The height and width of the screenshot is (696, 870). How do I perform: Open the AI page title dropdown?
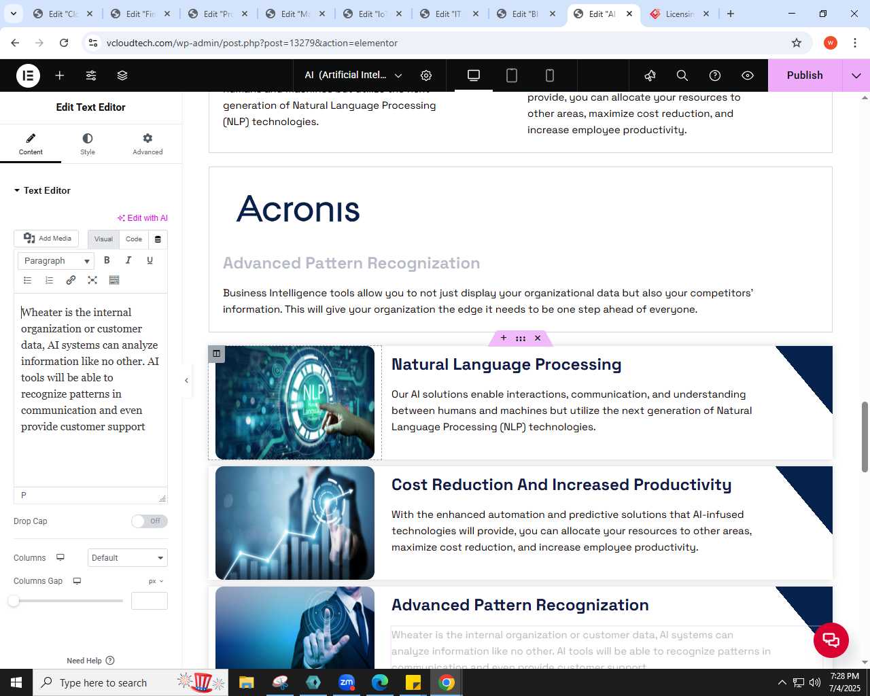(353, 75)
